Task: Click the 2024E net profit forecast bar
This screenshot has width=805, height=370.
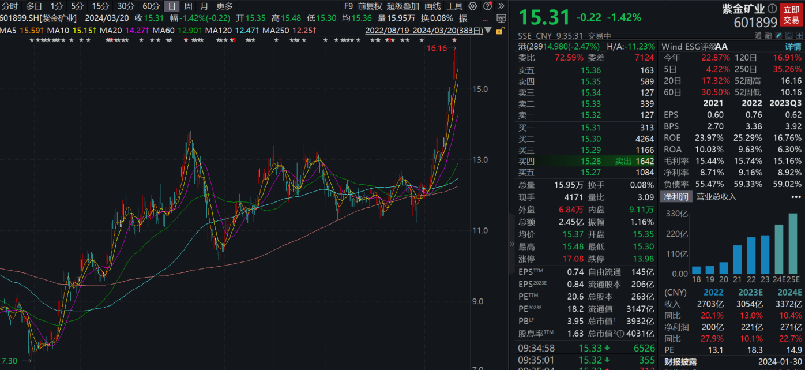Action: (x=779, y=250)
